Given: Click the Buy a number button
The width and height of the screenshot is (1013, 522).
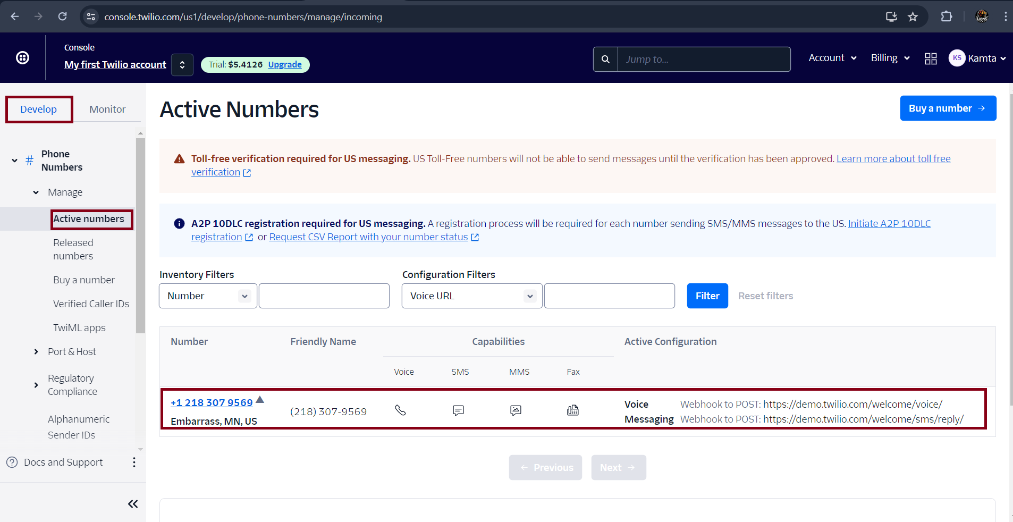Looking at the screenshot, I should tap(948, 108).
